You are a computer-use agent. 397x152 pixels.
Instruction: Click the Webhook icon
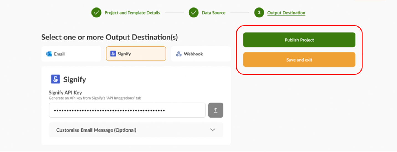(x=179, y=54)
